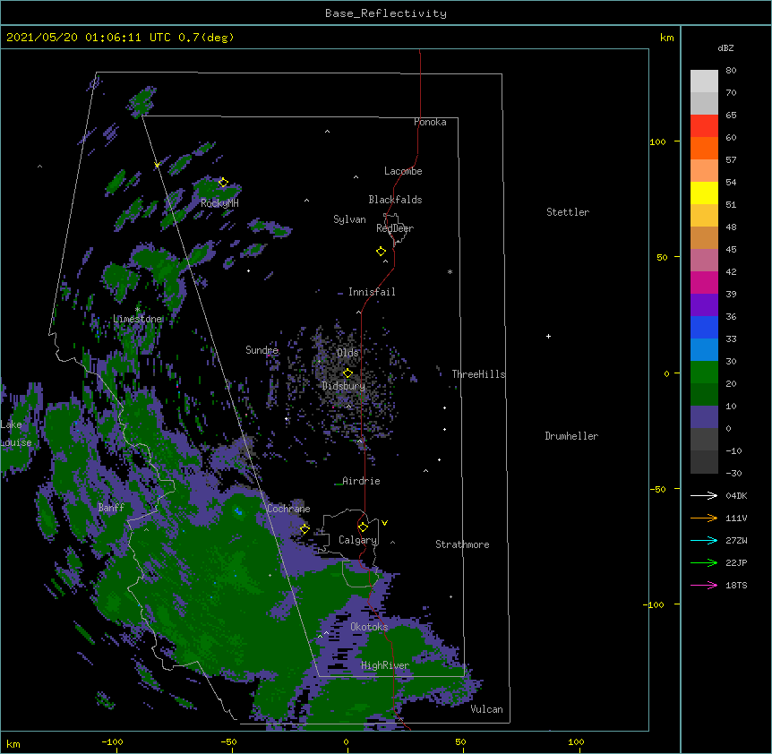Image resolution: width=772 pixels, height=754 pixels.
Task: Click the Sylvan label
Action: pyautogui.click(x=349, y=219)
